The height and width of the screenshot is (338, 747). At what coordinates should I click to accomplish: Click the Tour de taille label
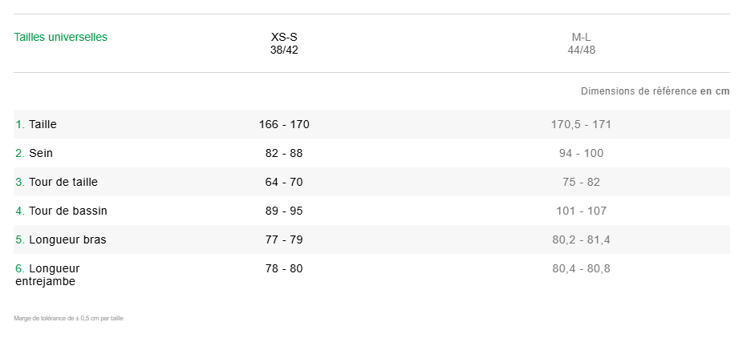coord(63,182)
